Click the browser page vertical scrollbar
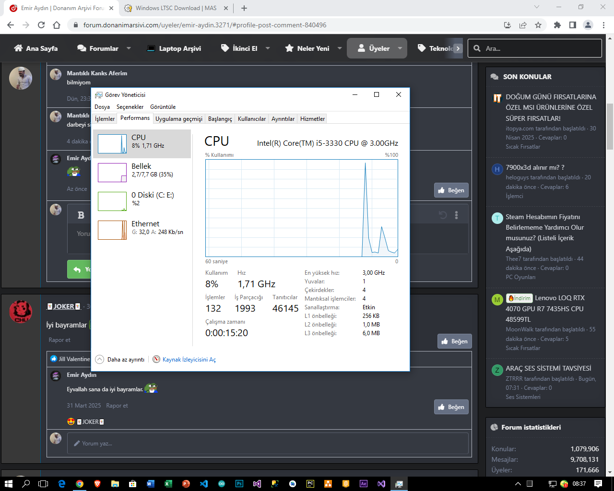 pos(610,127)
